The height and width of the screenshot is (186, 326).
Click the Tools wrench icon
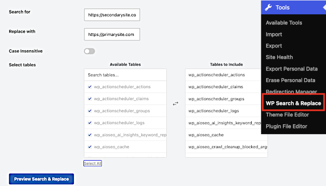click(x=268, y=8)
